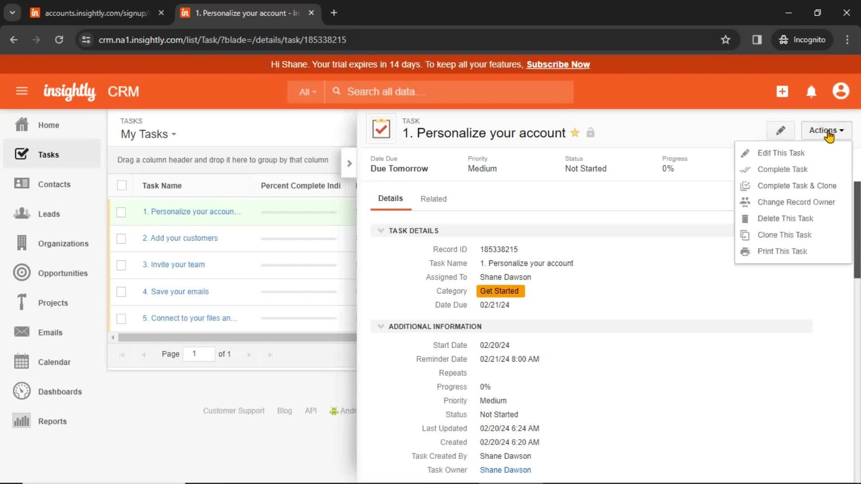Screen dimensions: 861x484
Task: Open the Blog footer link
Action: pos(284,411)
